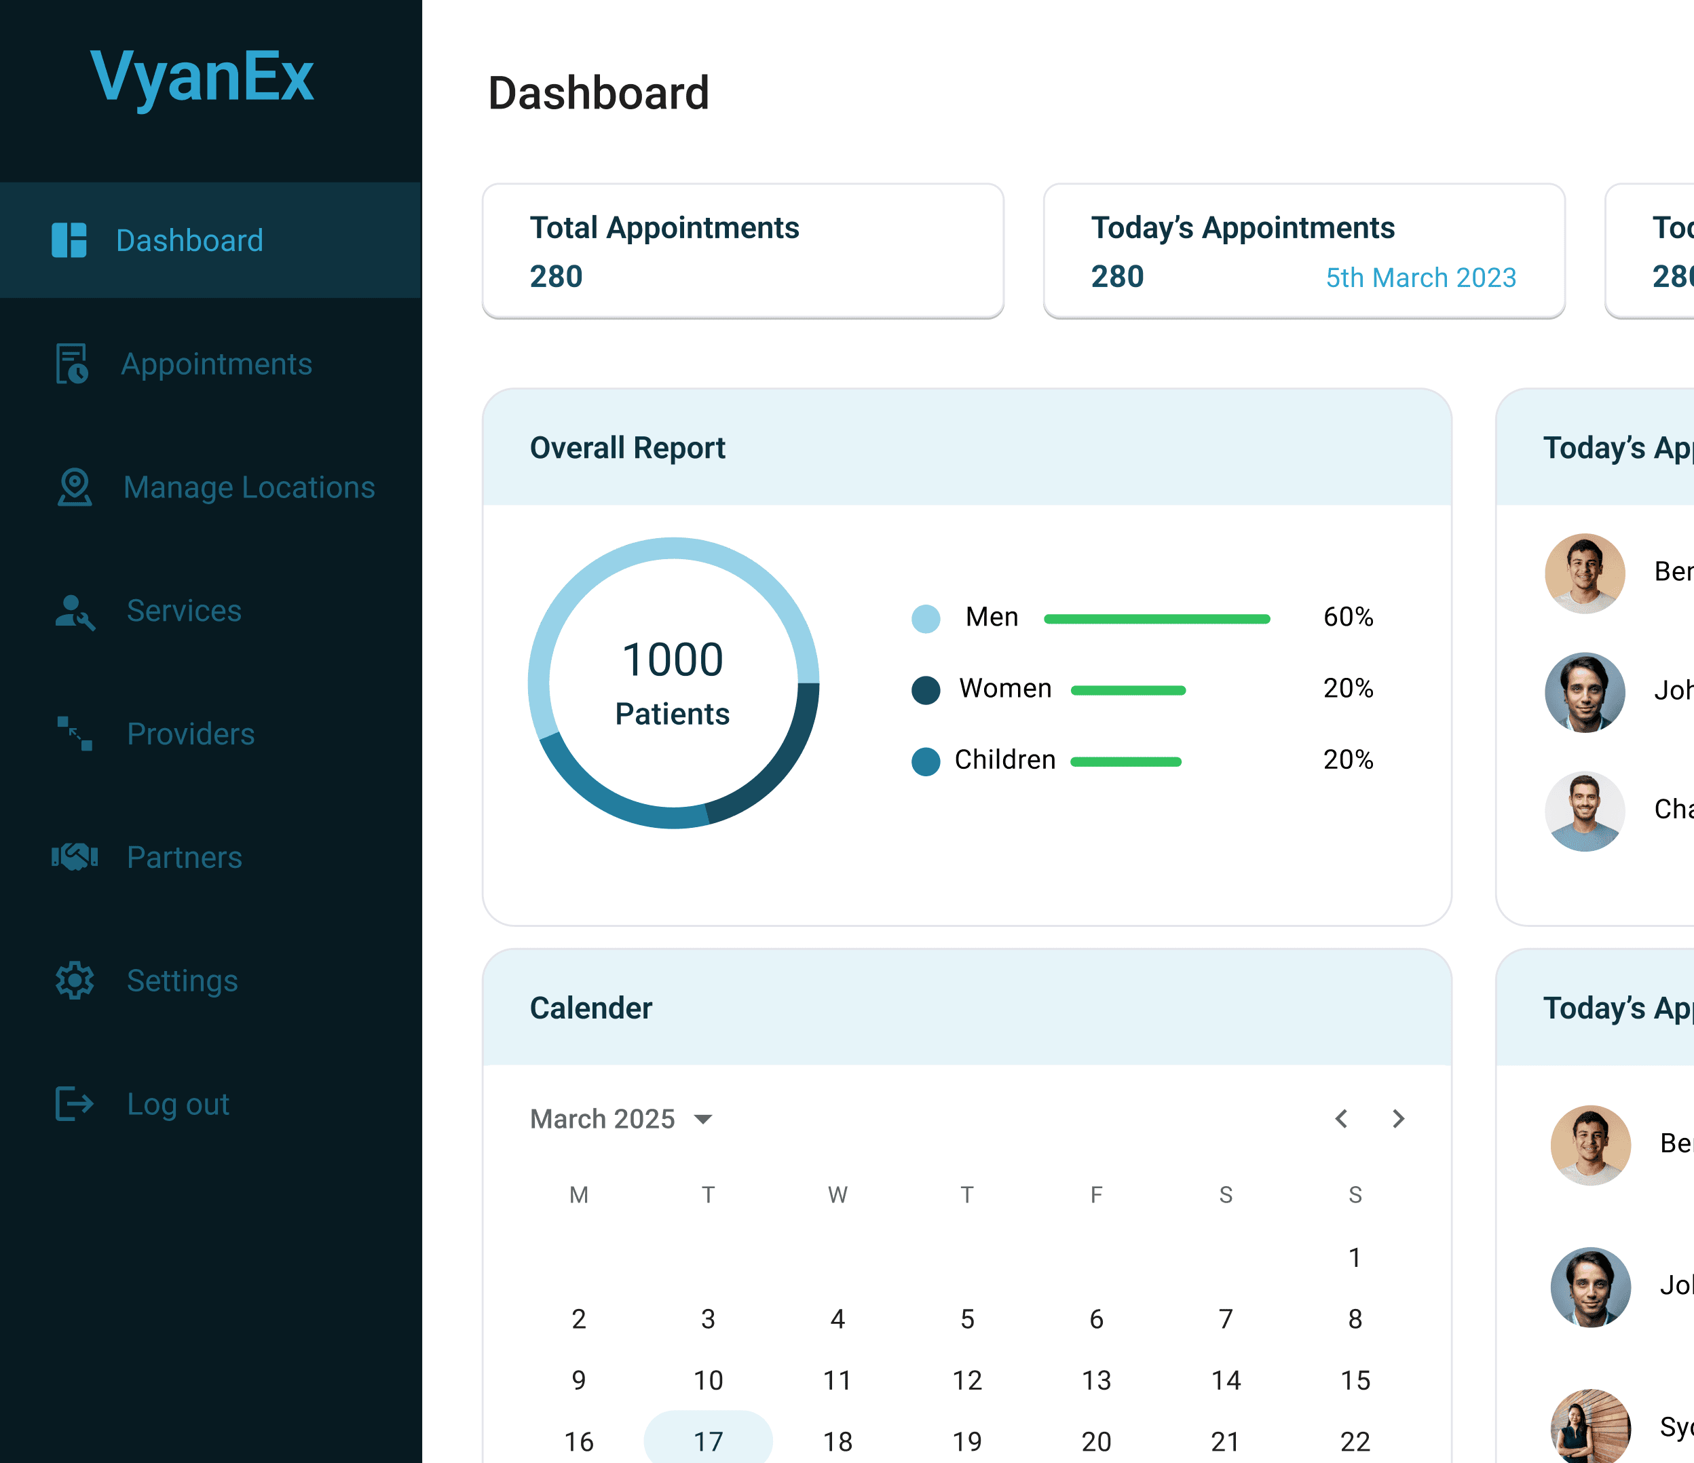
Task: Go to next month in calendar
Action: (x=1399, y=1118)
